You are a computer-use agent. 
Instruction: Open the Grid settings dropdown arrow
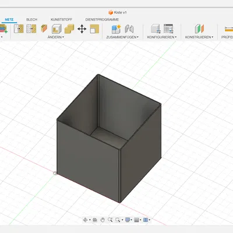141,220
